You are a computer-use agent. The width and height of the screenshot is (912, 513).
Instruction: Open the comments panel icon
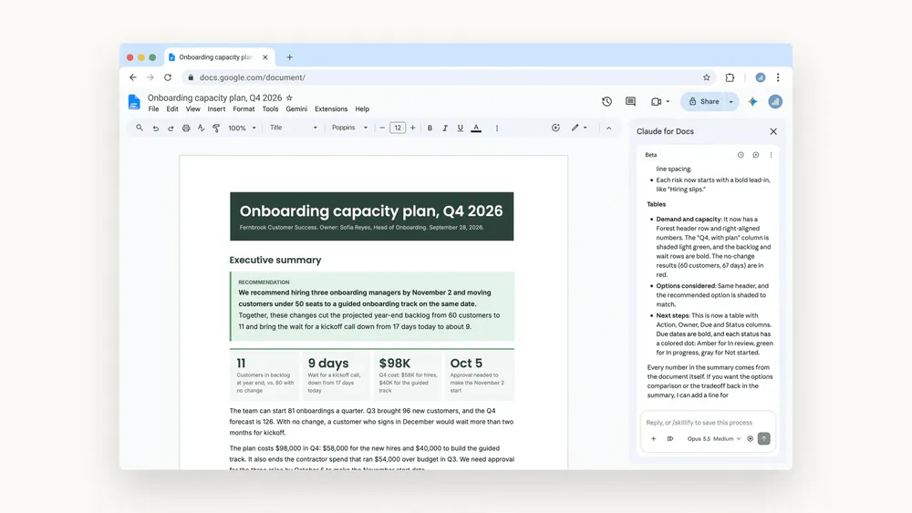click(630, 102)
